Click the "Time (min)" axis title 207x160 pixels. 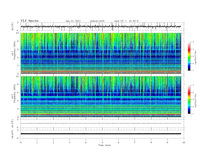point(105,145)
